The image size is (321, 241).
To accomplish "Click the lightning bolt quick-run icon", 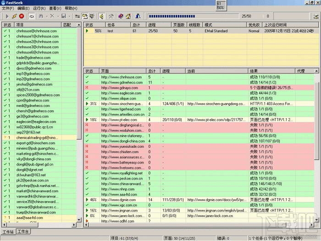I will point(14,16).
